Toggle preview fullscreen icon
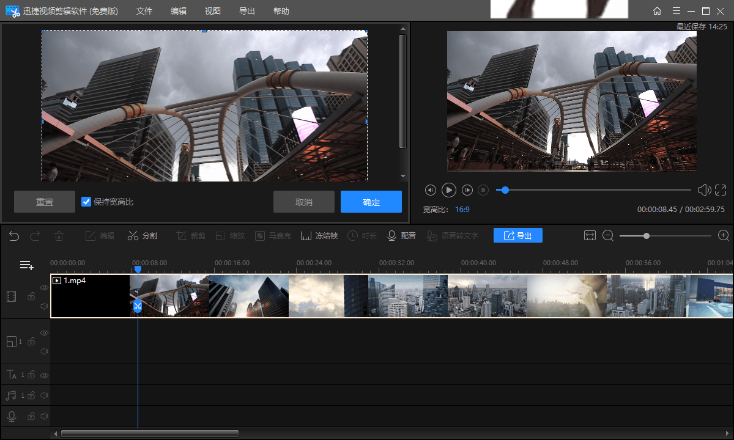Screen dimensions: 734x440 click(721, 190)
